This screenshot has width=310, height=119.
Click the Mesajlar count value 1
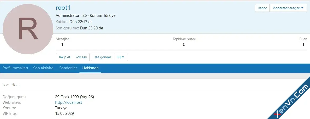(x=62, y=45)
